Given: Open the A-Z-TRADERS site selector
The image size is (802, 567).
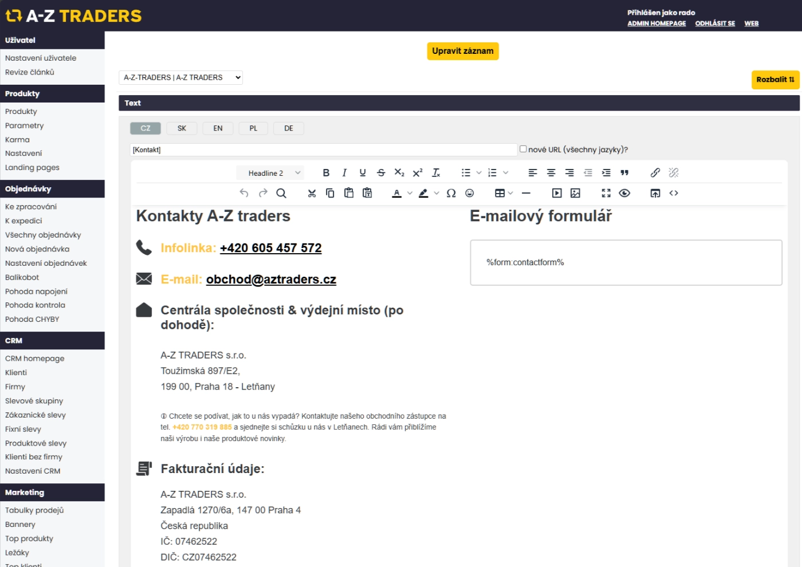Looking at the screenshot, I should (x=180, y=77).
